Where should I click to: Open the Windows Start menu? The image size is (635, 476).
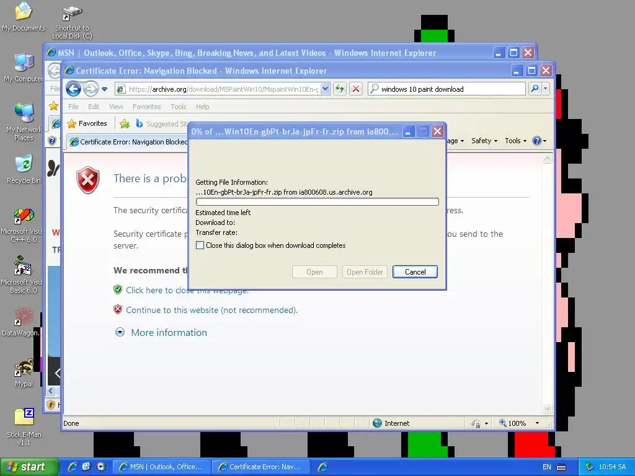[29, 467]
